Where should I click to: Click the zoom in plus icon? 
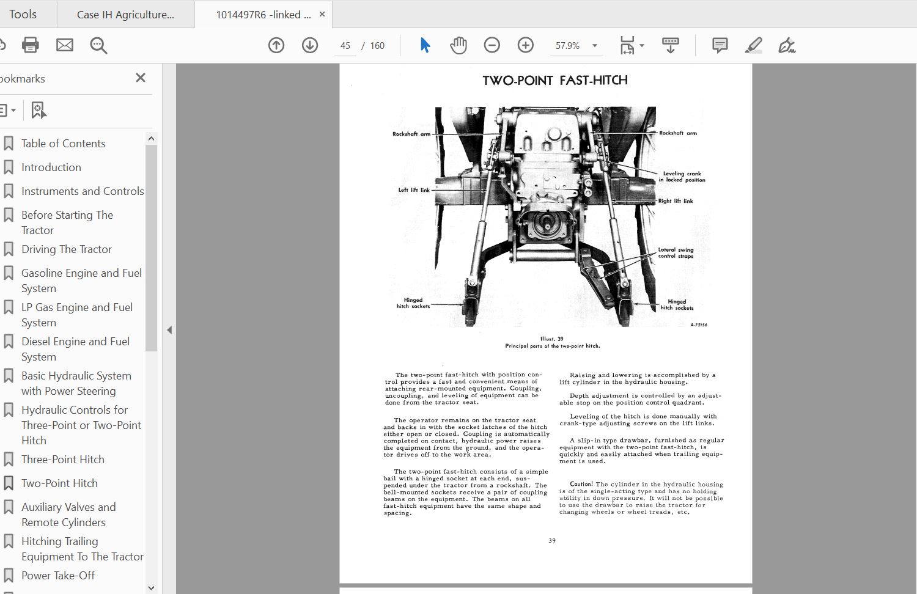coord(525,45)
